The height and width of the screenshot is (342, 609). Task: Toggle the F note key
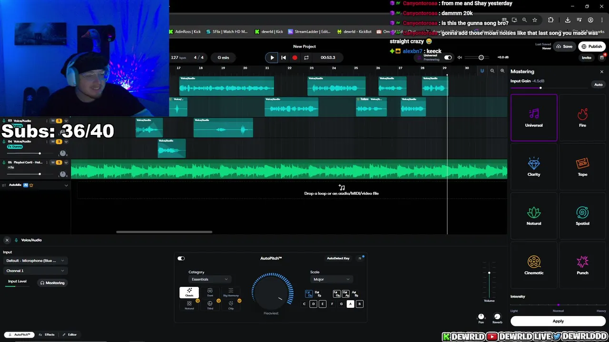coord(332,304)
